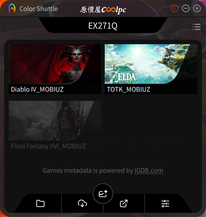206x217 pixels.
Task: Click the Color Shuttle rainbow logo
Action: tap(12, 8)
